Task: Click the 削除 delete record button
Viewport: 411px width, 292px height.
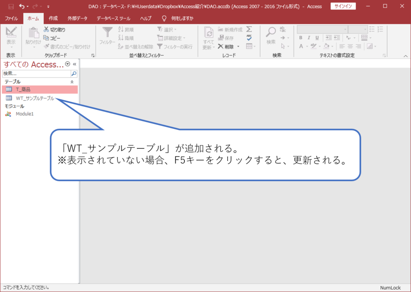Action: tap(226, 47)
